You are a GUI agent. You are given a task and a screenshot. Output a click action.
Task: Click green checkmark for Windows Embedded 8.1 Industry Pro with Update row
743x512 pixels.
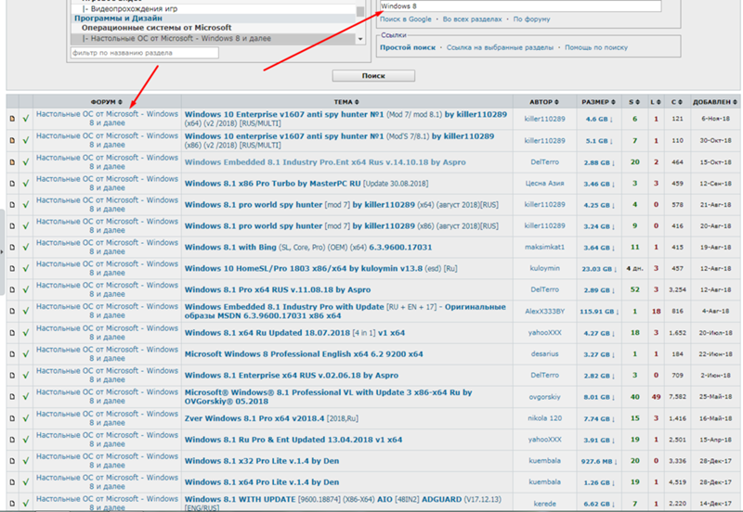click(26, 311)
